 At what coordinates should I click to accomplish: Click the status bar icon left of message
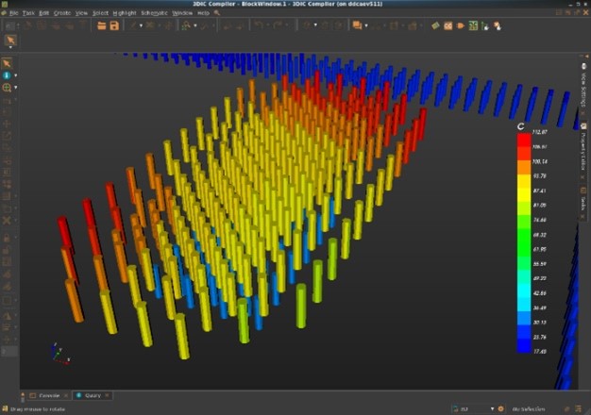5,409
